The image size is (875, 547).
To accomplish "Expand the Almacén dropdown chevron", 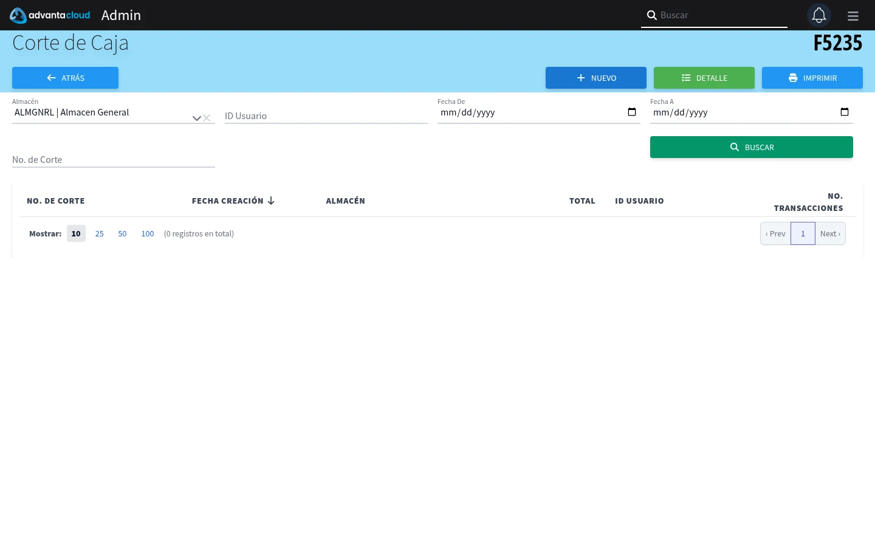I will [196, 118].
